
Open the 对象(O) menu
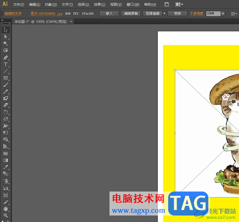pos(51,5)
